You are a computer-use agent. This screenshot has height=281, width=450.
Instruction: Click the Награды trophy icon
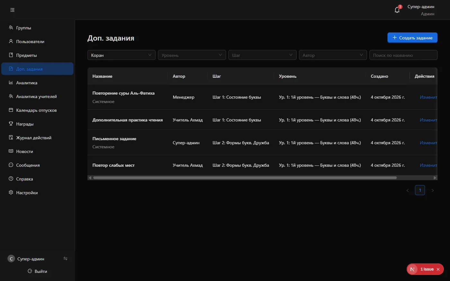[x=11, y=124]
